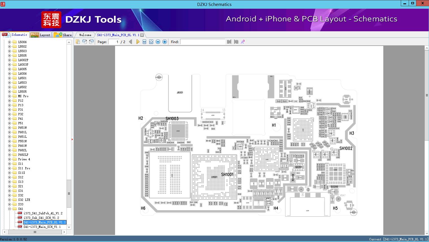The image size is (429, 242).
Task: Click the previous page arrow icon
Action: tap(130, 42)
